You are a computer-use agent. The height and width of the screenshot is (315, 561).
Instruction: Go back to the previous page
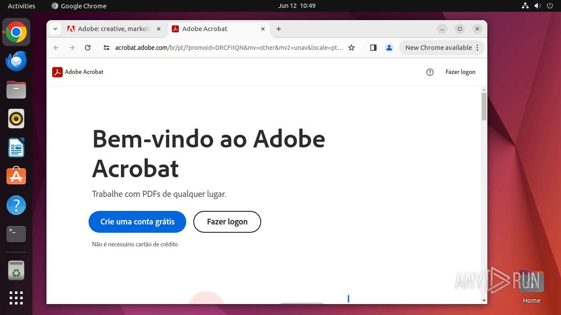point(56,48)
